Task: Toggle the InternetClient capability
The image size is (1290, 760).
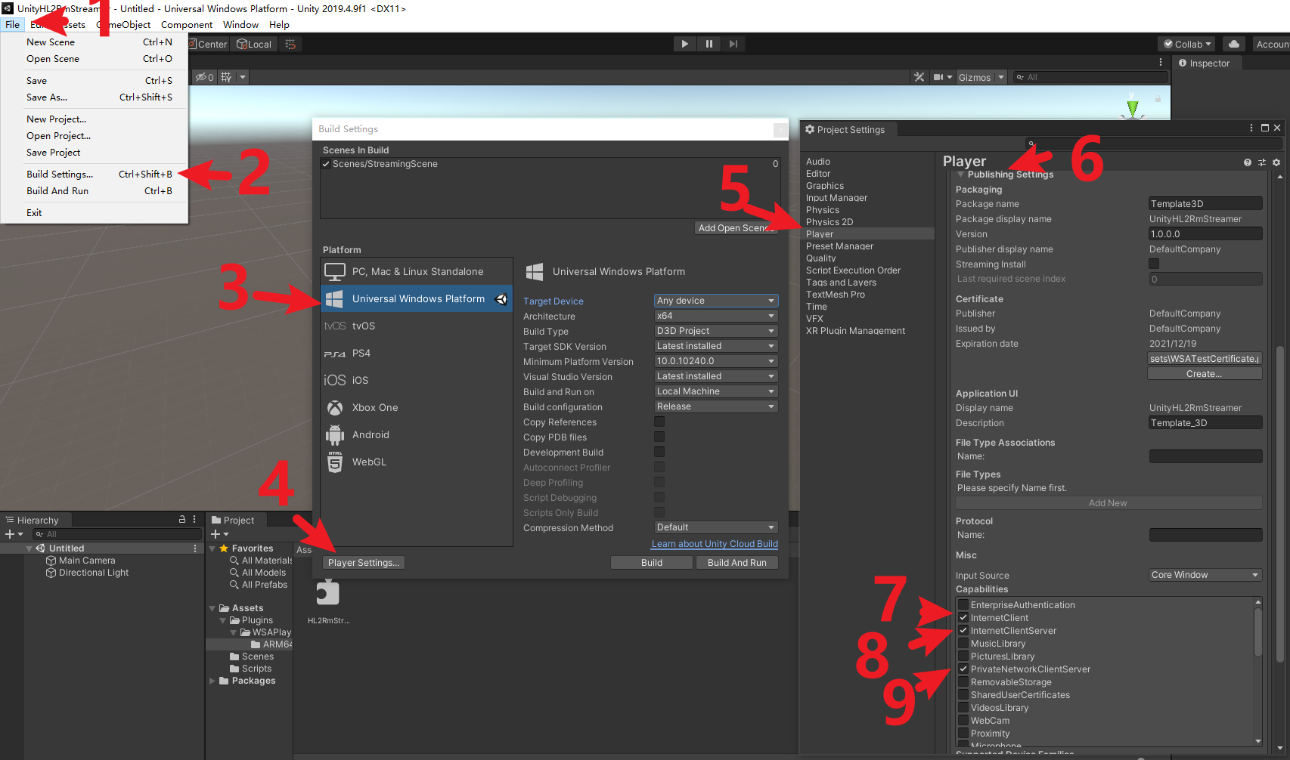Action: [963, 617]
